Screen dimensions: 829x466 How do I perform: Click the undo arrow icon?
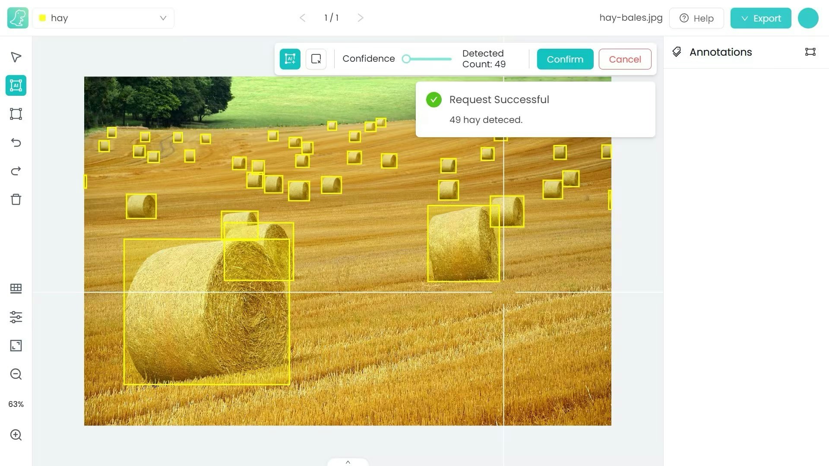[x=16, y=142]
